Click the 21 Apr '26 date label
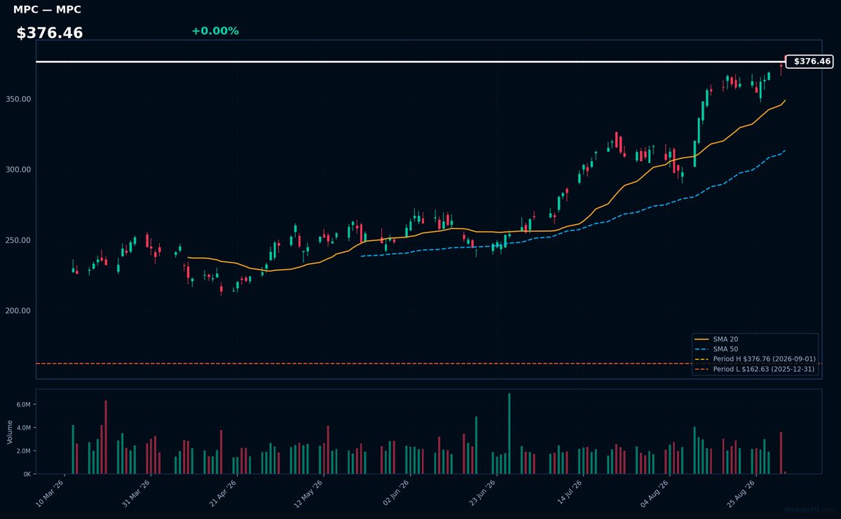Image resolution: width=841 pixels, height=519 pixels. point(223,492)
